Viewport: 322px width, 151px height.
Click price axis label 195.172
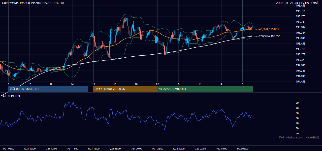(x=300, y=54)
